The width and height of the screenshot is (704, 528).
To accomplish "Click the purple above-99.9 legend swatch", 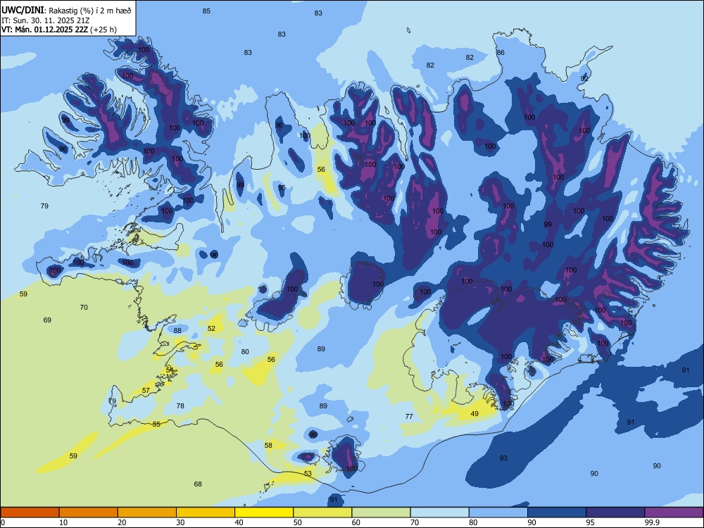I will (674, 513).
